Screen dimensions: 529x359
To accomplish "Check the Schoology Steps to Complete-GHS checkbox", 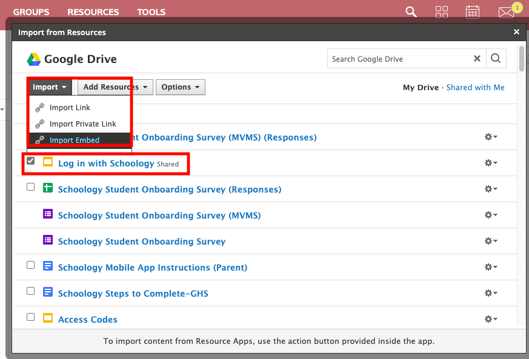I will 31,291.
